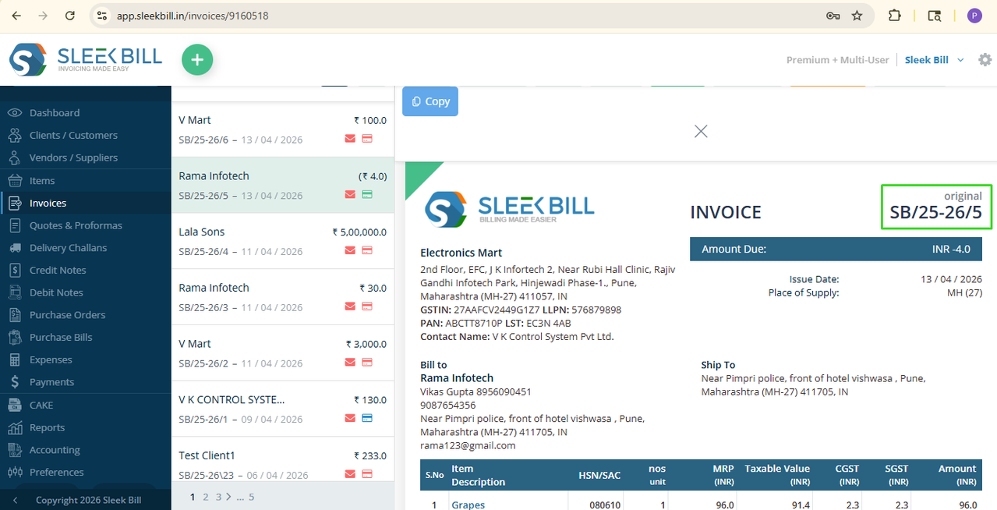Click the Delivery Challans truck icon
The height and width of the screenshot is (510, 997).
[x=15, y=248]
